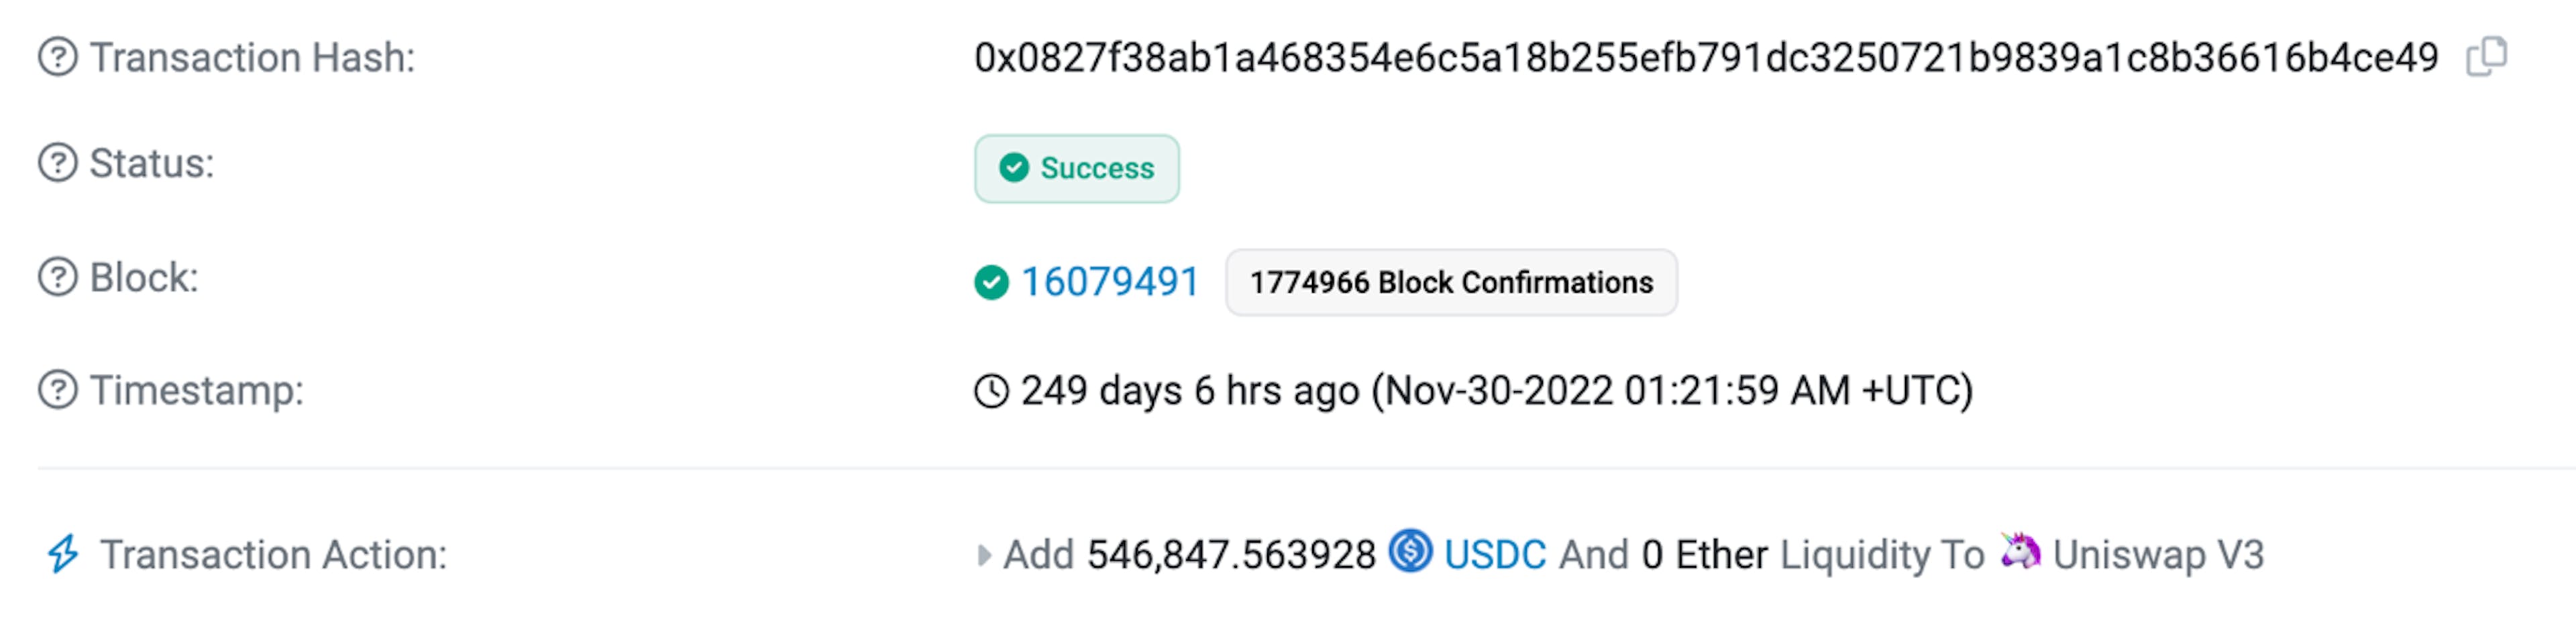
Task: Click the Uniswap unicorn logo
Action: coord(2020,550)
